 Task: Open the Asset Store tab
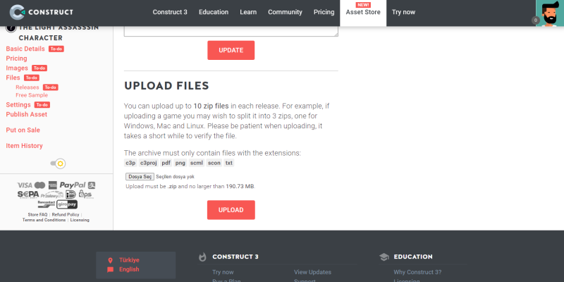tap(363, 13)
